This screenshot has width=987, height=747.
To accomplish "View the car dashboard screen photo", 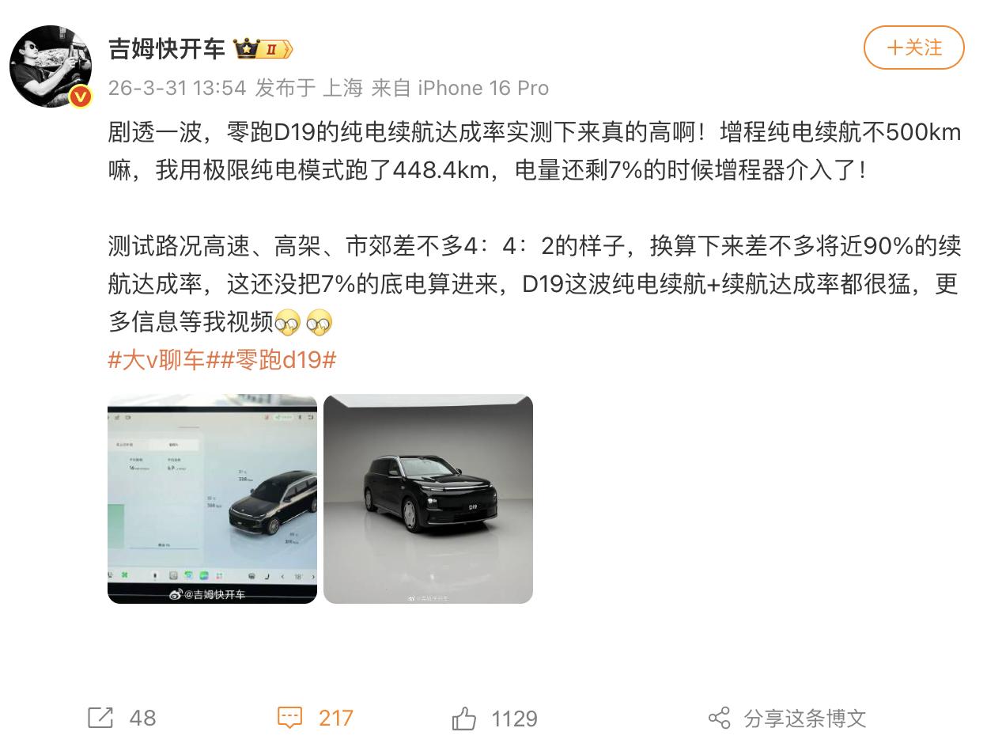I will (x=212, y=499).
